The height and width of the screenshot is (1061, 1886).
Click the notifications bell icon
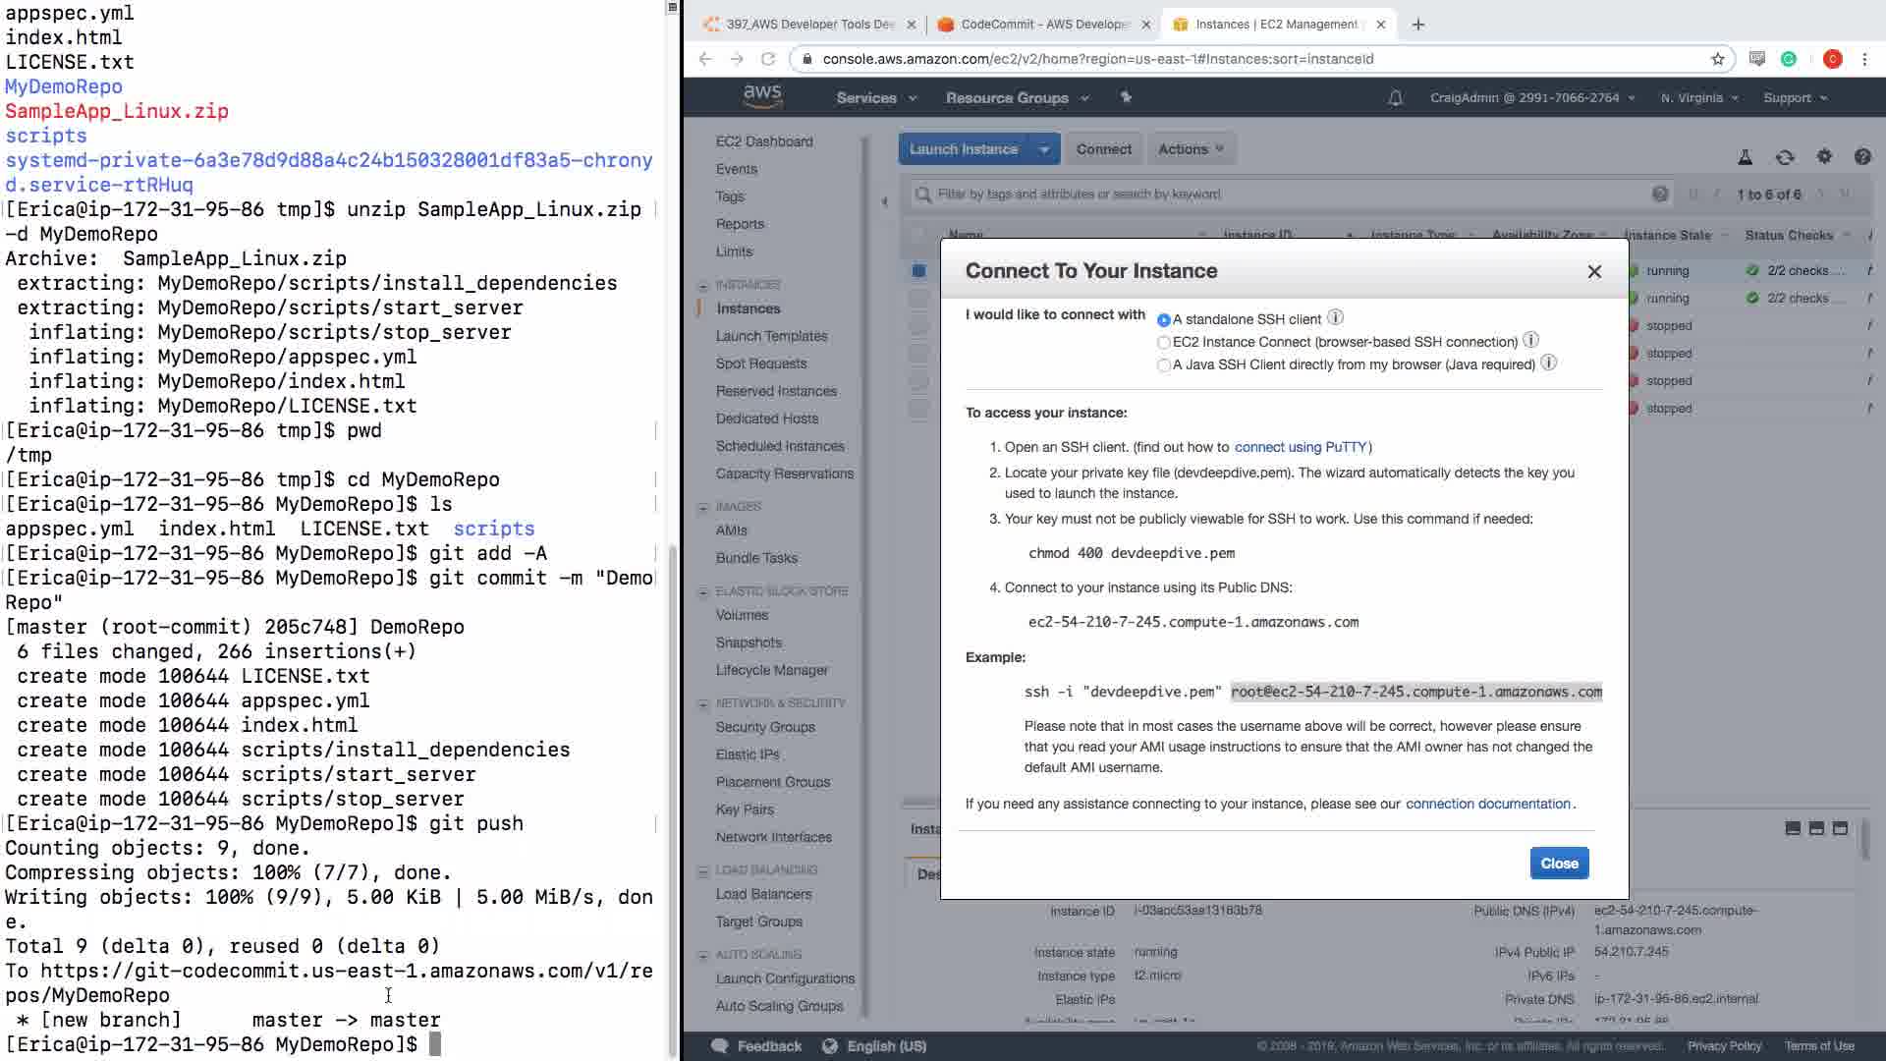click(x=1395, y=98)
